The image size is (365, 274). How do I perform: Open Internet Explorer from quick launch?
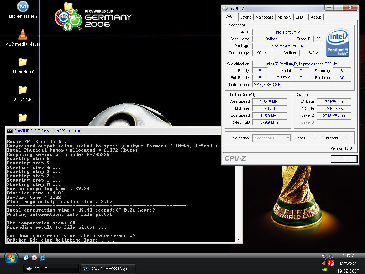[x=43, y=258]
